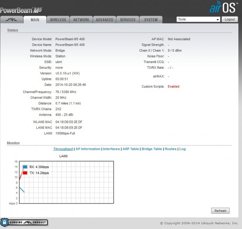Go to the ADVANCED tab

click(x=104, y=20)
